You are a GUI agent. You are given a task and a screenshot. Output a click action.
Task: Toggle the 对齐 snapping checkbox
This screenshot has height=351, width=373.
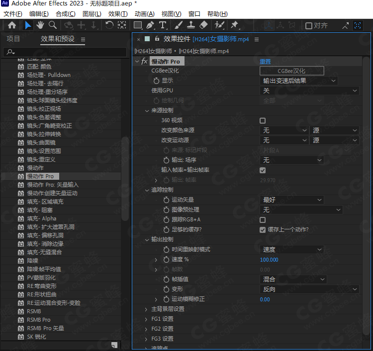coord(309,26)
